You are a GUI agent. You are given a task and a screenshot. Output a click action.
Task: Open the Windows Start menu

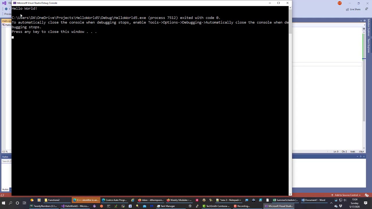pos(3,203)
